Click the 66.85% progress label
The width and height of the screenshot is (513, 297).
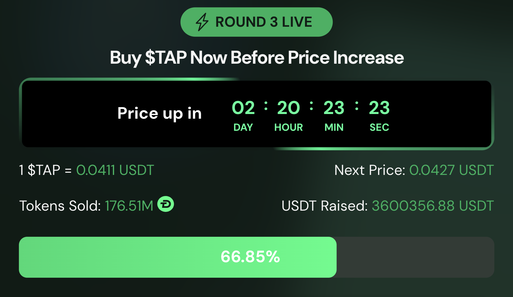pyautogui.click(x=250, y=257)
